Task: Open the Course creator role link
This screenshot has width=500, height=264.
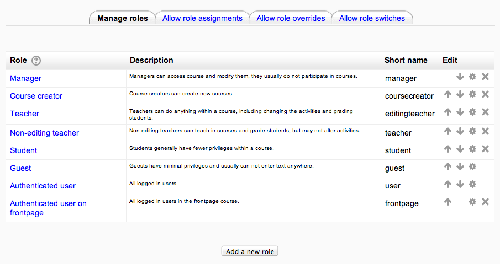Action: tap(36, 96)
